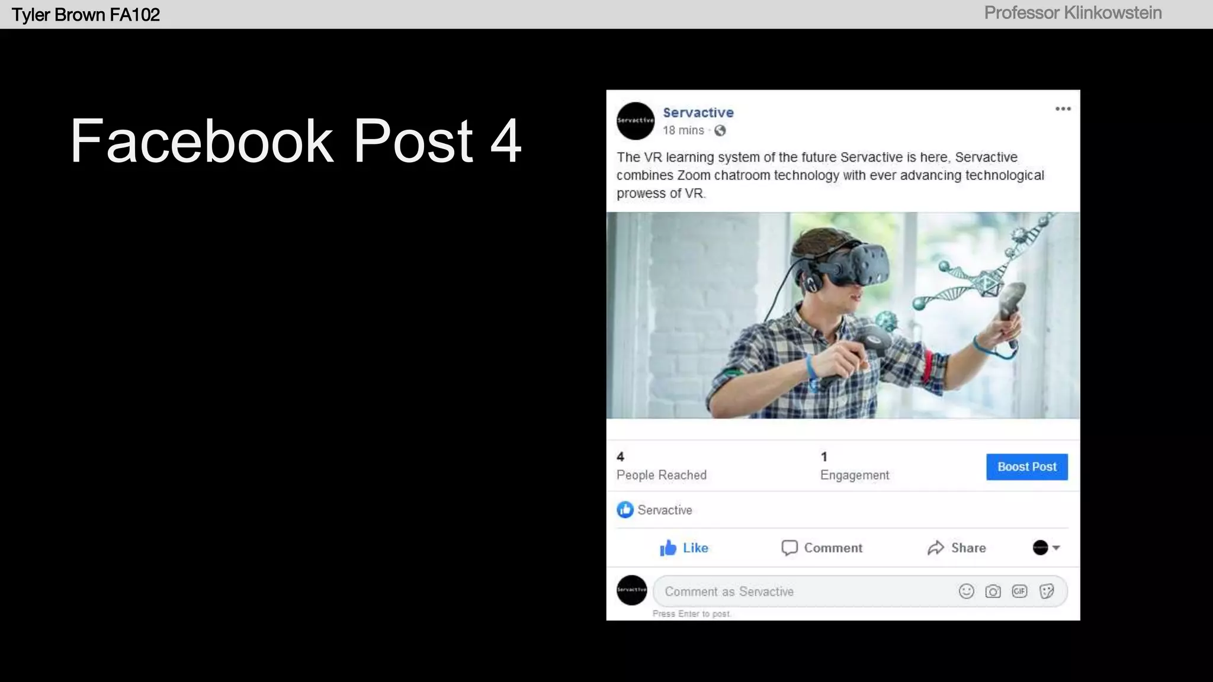Click the Servactive avatar beside comment box

(x=632, y=590)
